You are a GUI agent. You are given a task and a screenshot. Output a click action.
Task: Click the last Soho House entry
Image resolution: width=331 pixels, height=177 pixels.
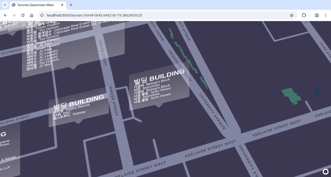pos(161,96)
